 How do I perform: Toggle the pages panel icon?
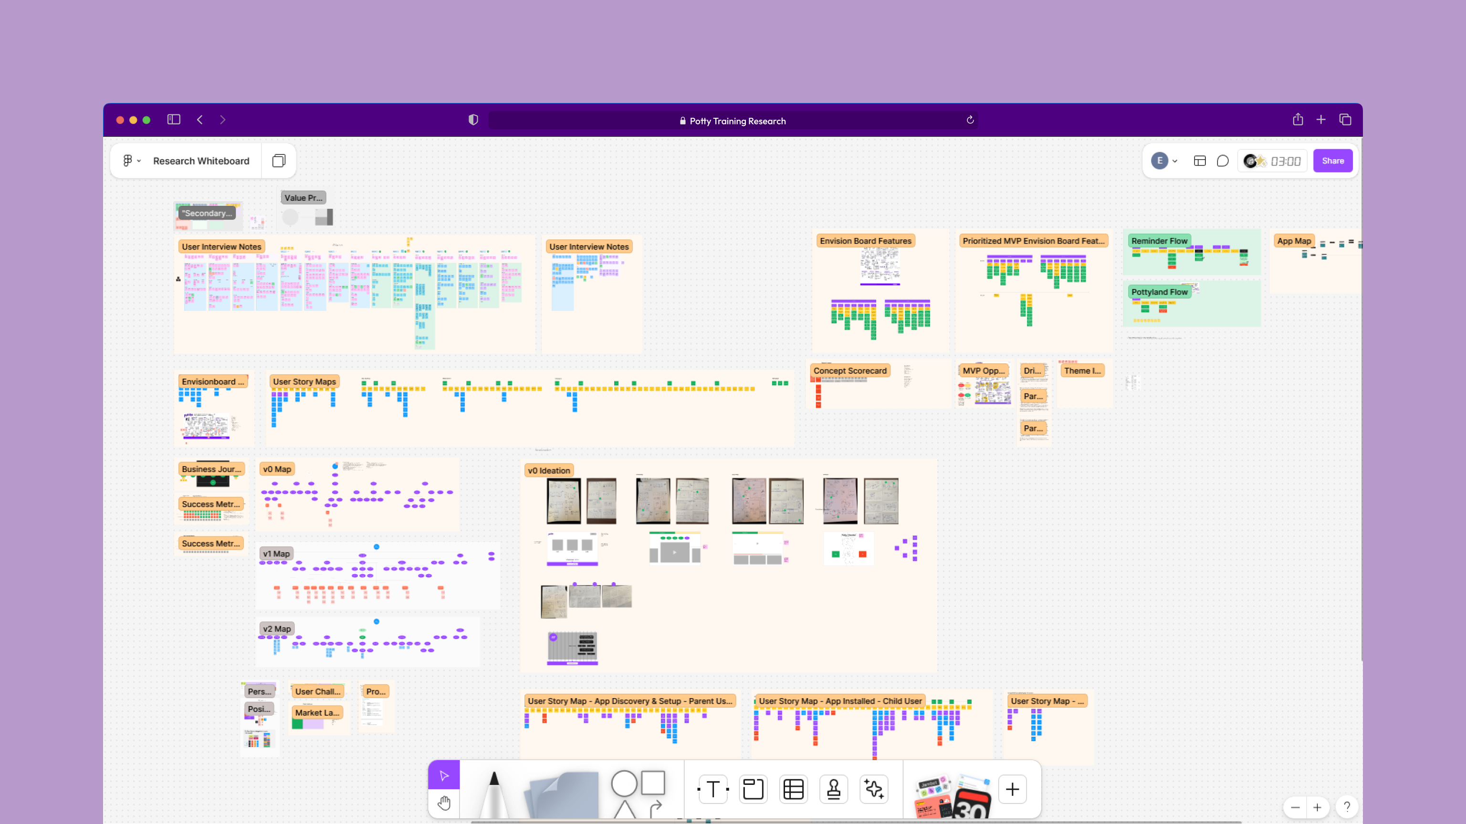[x=278, y=161]
